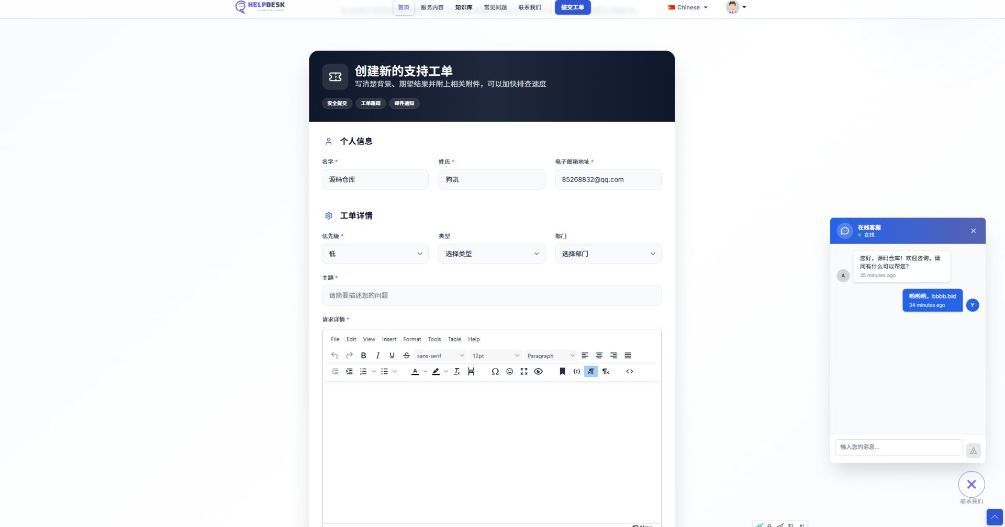
Task: Click the 提交工单 submit ticket button
Action: [x=573, y=7]
